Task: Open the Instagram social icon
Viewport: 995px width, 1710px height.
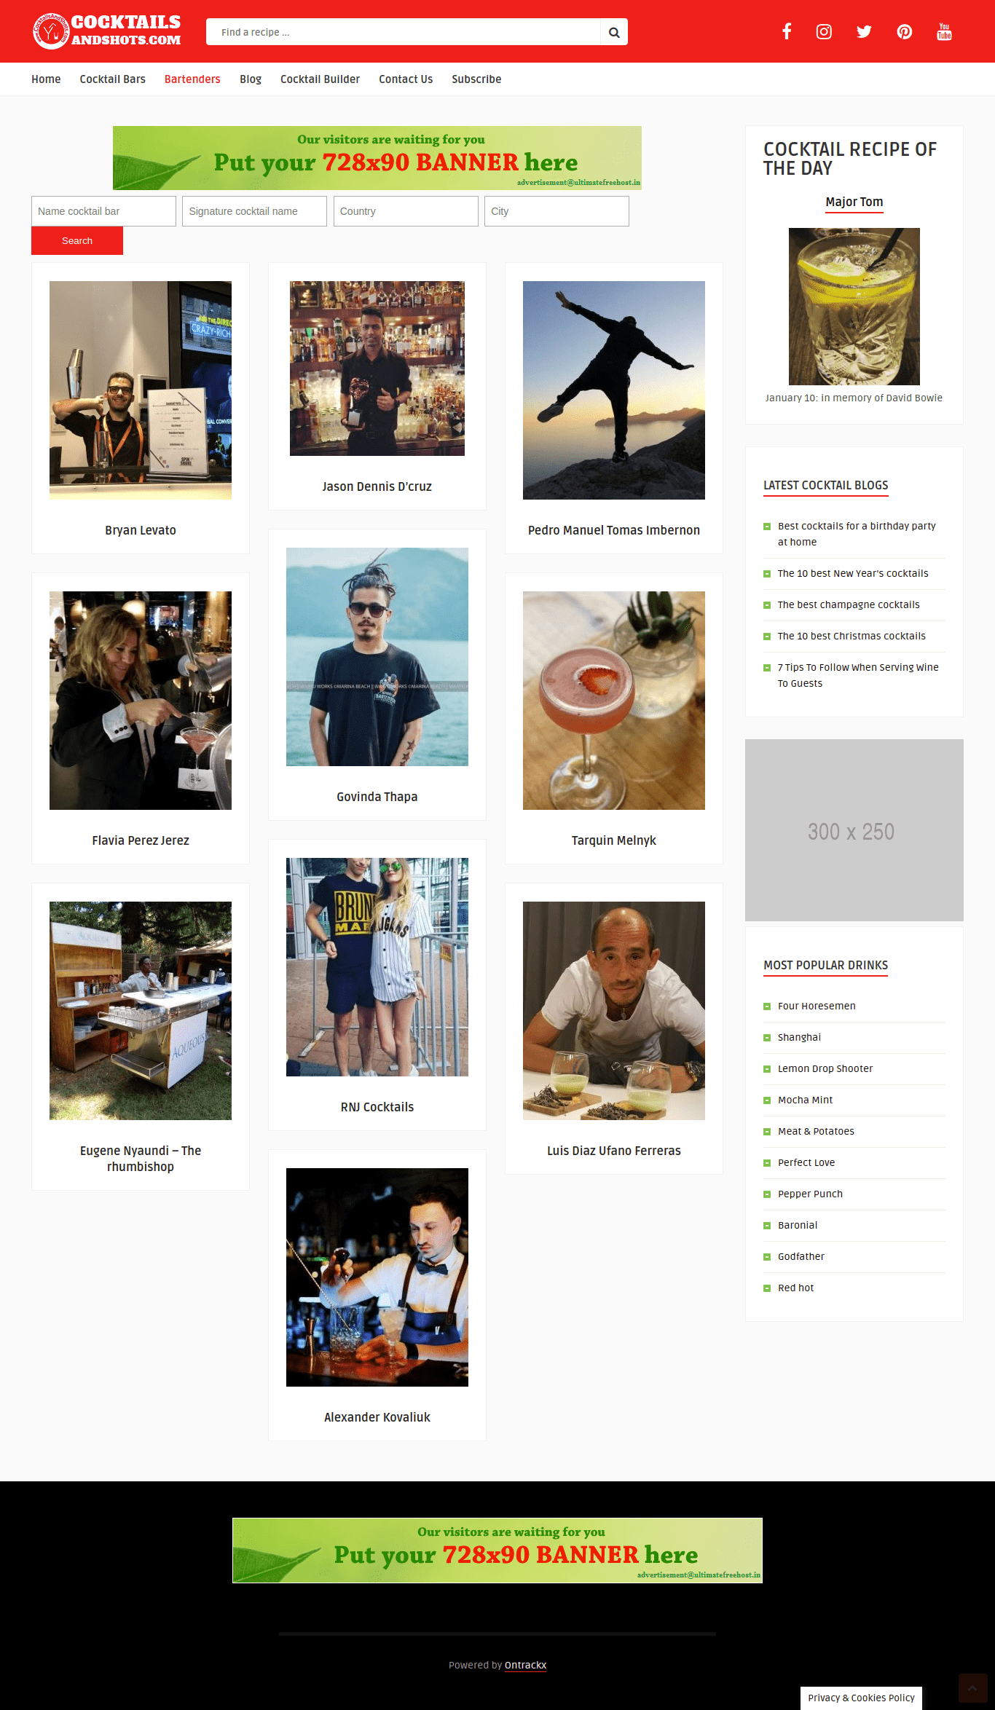Action: (x=824, y=31)
